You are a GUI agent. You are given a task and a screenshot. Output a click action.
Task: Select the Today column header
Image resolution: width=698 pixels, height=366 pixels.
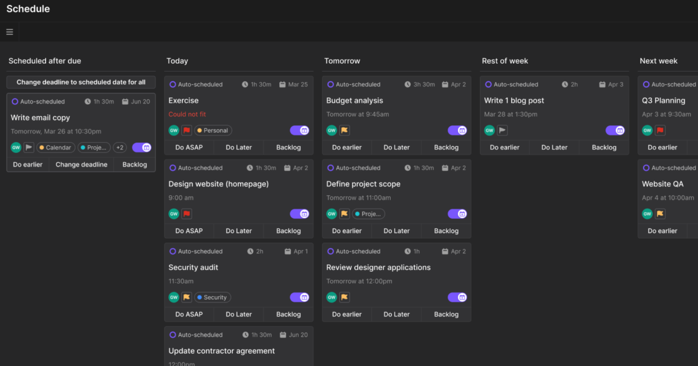coord(177,61)
